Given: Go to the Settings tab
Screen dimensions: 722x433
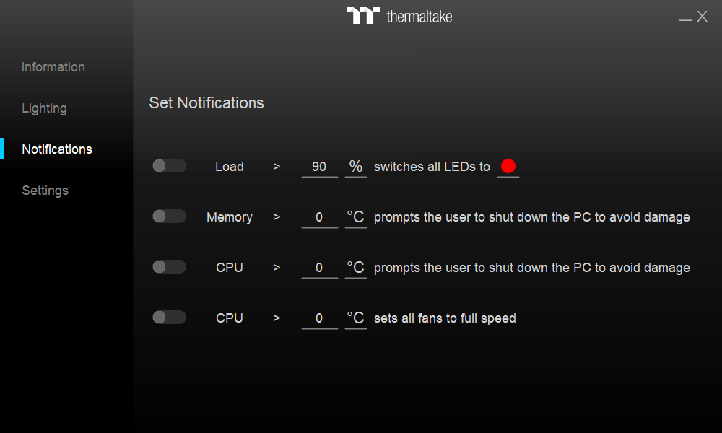Looking at the screenshot, I should [45, 191].
